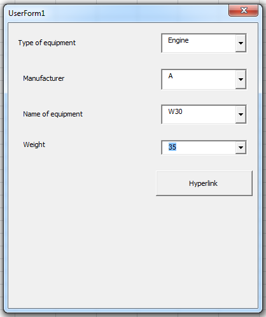Click the highlighted 35 text selection
This screenshot has height=317, width=266.
point(172,147)
